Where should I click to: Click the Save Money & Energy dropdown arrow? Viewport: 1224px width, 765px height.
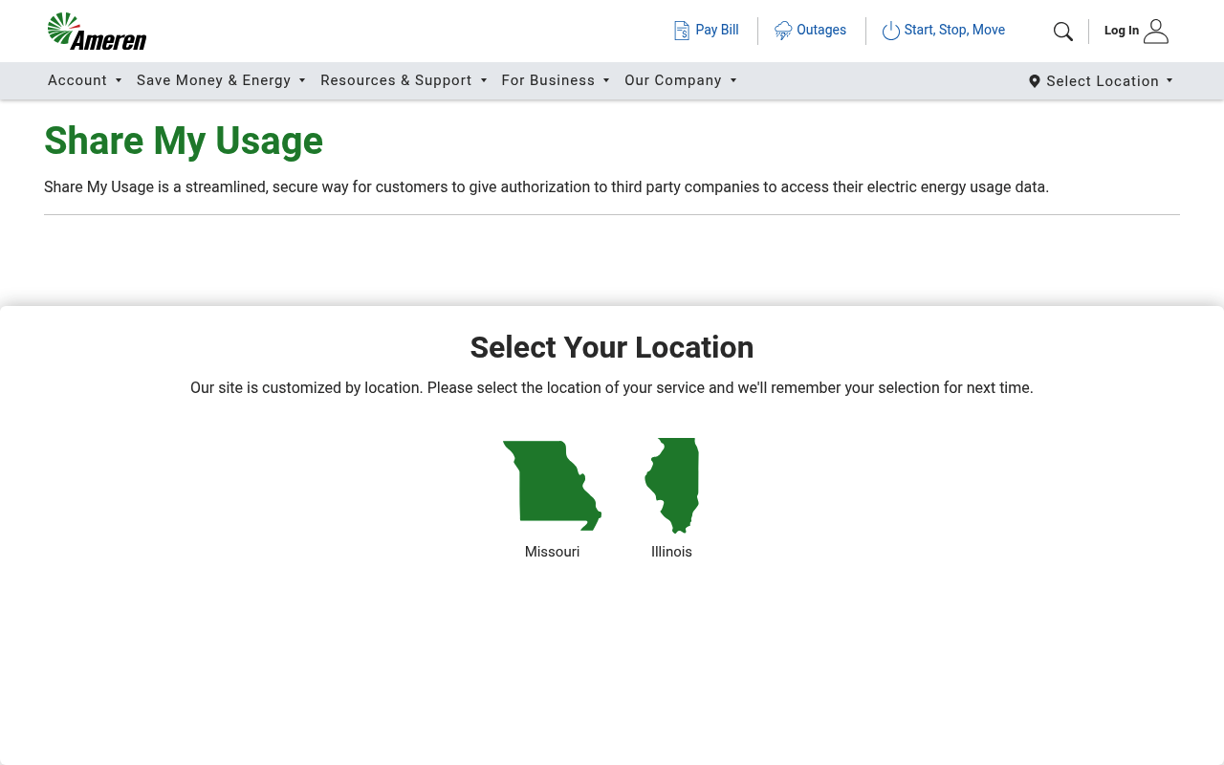pos(302,80)
